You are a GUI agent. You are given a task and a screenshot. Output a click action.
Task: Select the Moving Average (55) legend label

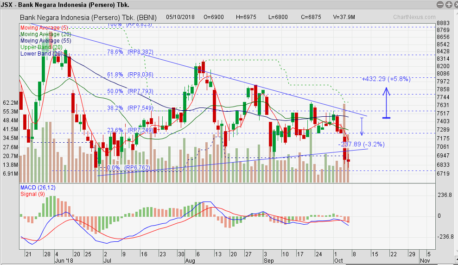[45, 41]
